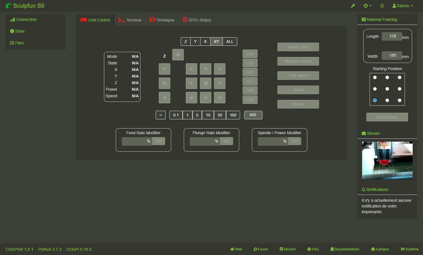Expand the State sidebar panel
Viewport: 423px width, 255px height.
point(17,31)
